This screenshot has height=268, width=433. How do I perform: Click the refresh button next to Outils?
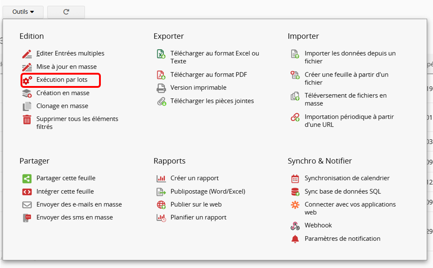point(66,12)
